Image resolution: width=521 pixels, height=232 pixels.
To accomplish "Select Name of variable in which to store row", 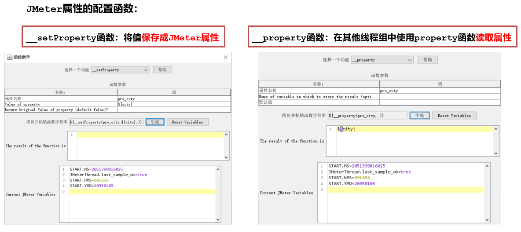I will (319, 97).
